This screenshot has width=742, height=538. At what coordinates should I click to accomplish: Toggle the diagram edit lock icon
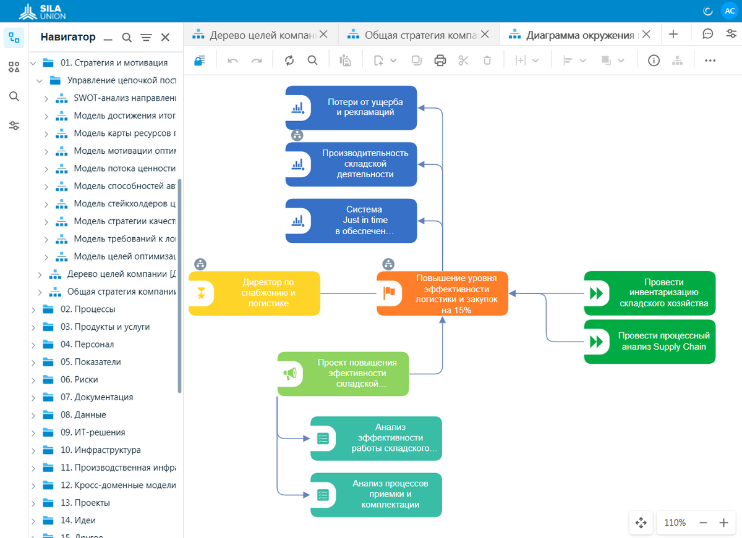click(199, 61)
